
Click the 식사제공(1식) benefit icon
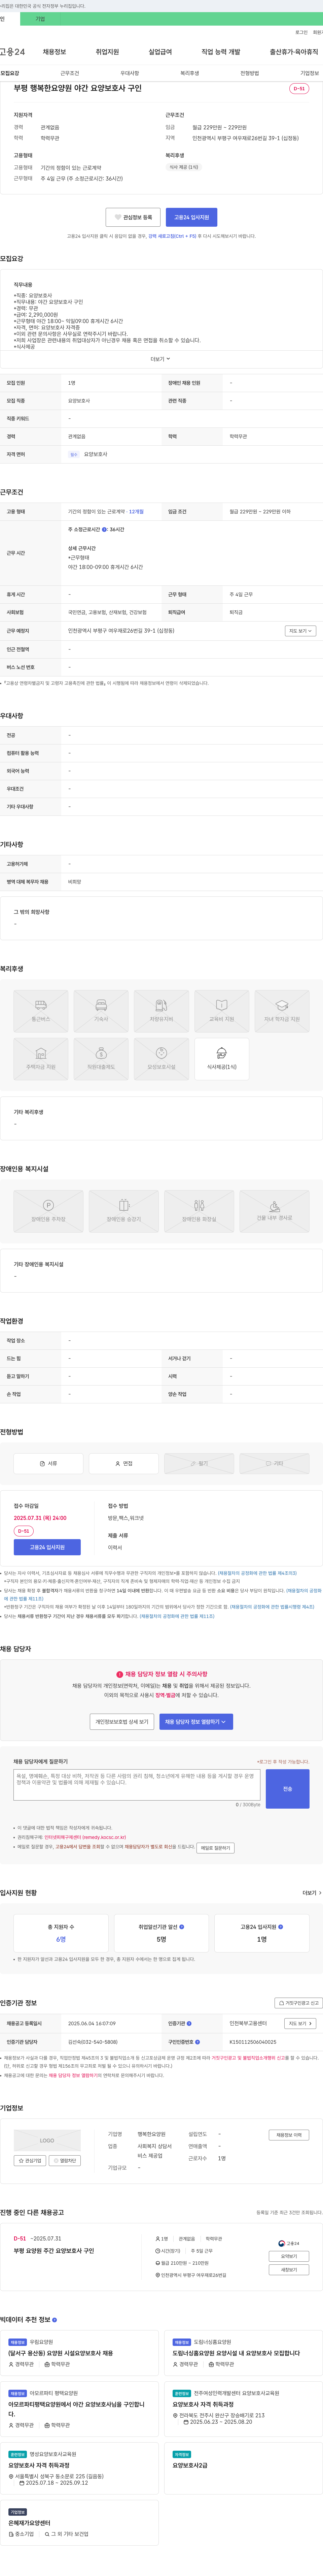(222, 1059)
